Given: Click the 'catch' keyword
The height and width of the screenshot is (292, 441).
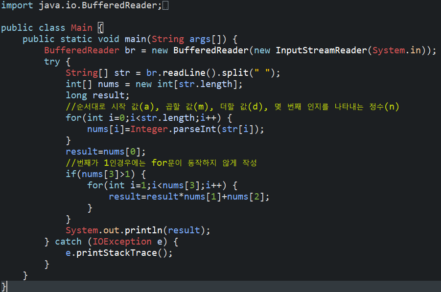Looking at the screenshot, I should click(69, 242).
